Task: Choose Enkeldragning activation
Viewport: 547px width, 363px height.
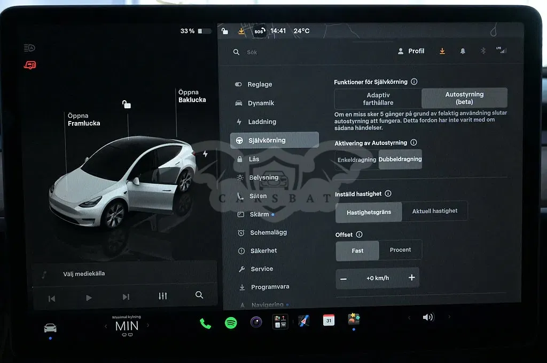Action: coord(356,160)
